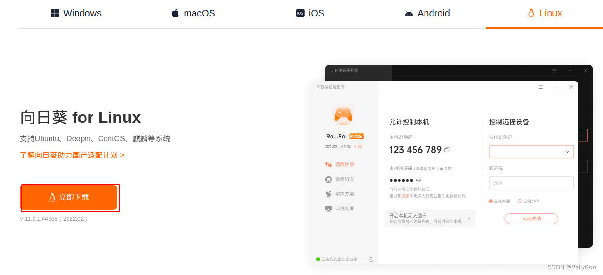The image size is (603, 275).
Task: Click the 验证码 input field
Action: tap(531, 183)
